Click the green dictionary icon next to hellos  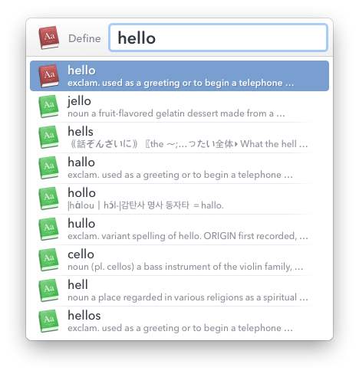[49, 321]
